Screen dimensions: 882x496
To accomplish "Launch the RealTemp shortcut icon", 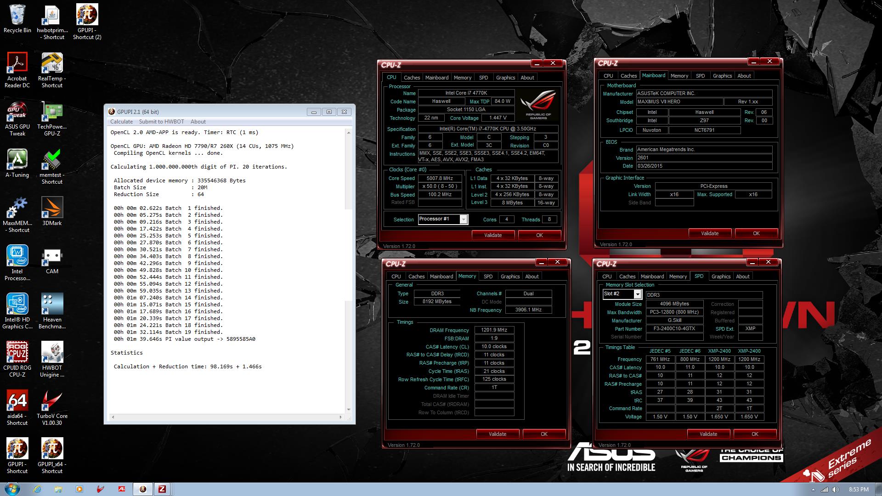I will click(x=52, y=70).
